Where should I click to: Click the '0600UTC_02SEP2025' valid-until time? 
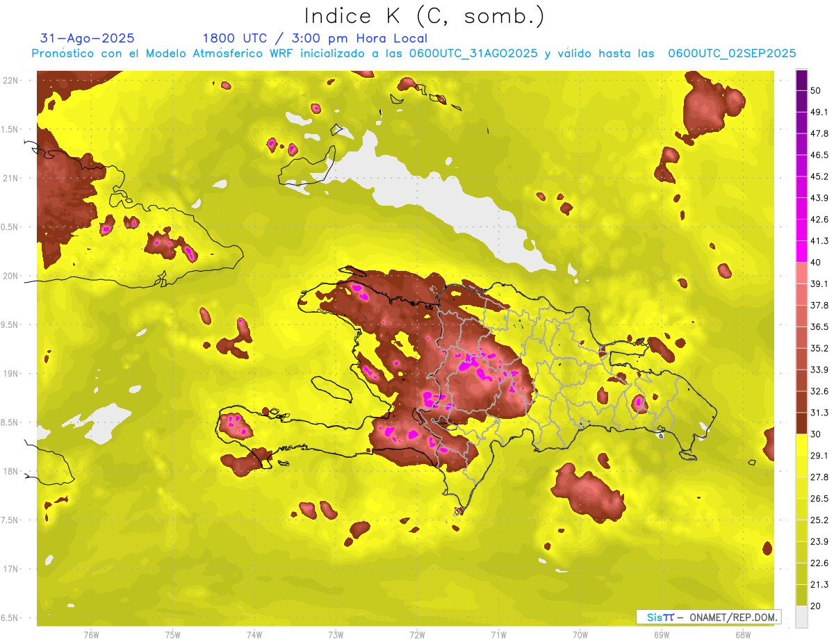tap(732, 53)
